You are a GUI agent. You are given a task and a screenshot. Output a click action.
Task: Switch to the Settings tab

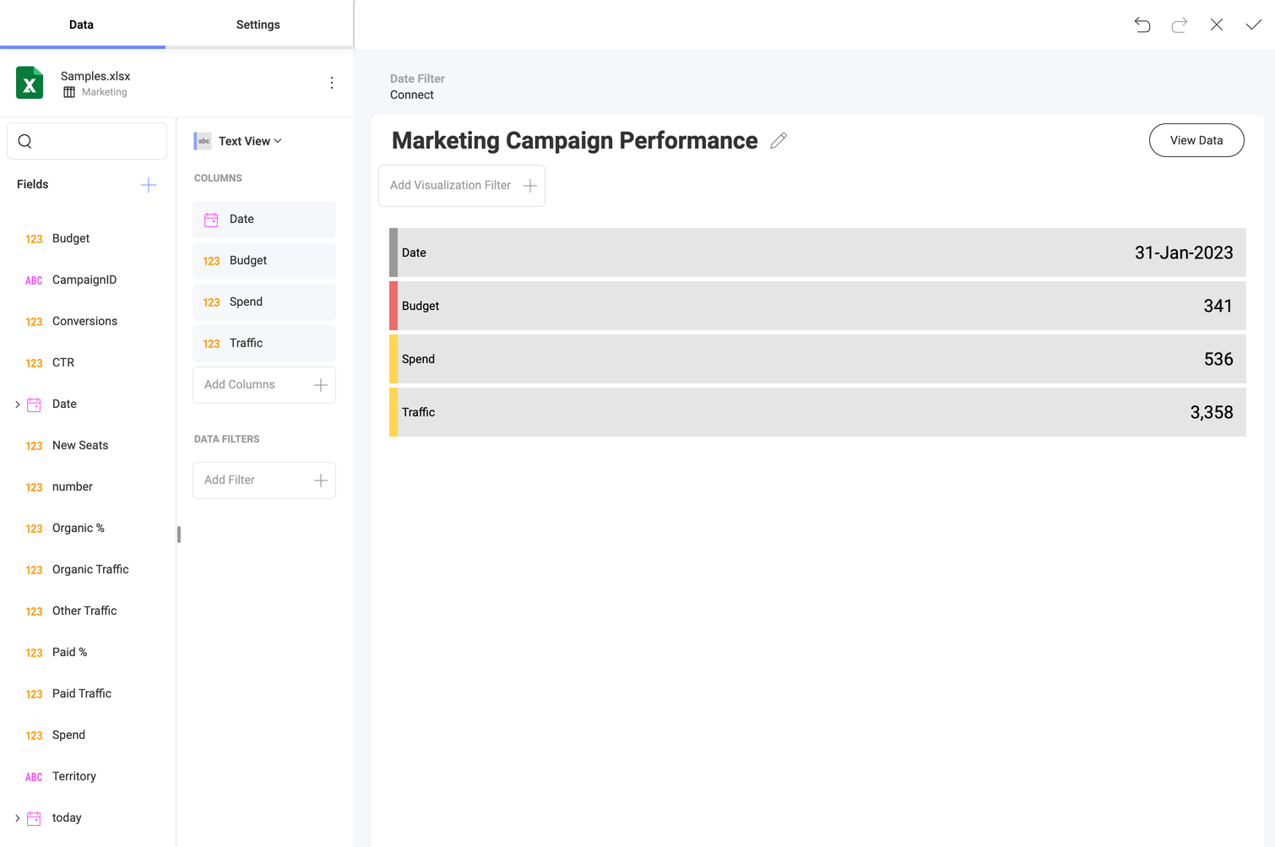pos(258,24)
